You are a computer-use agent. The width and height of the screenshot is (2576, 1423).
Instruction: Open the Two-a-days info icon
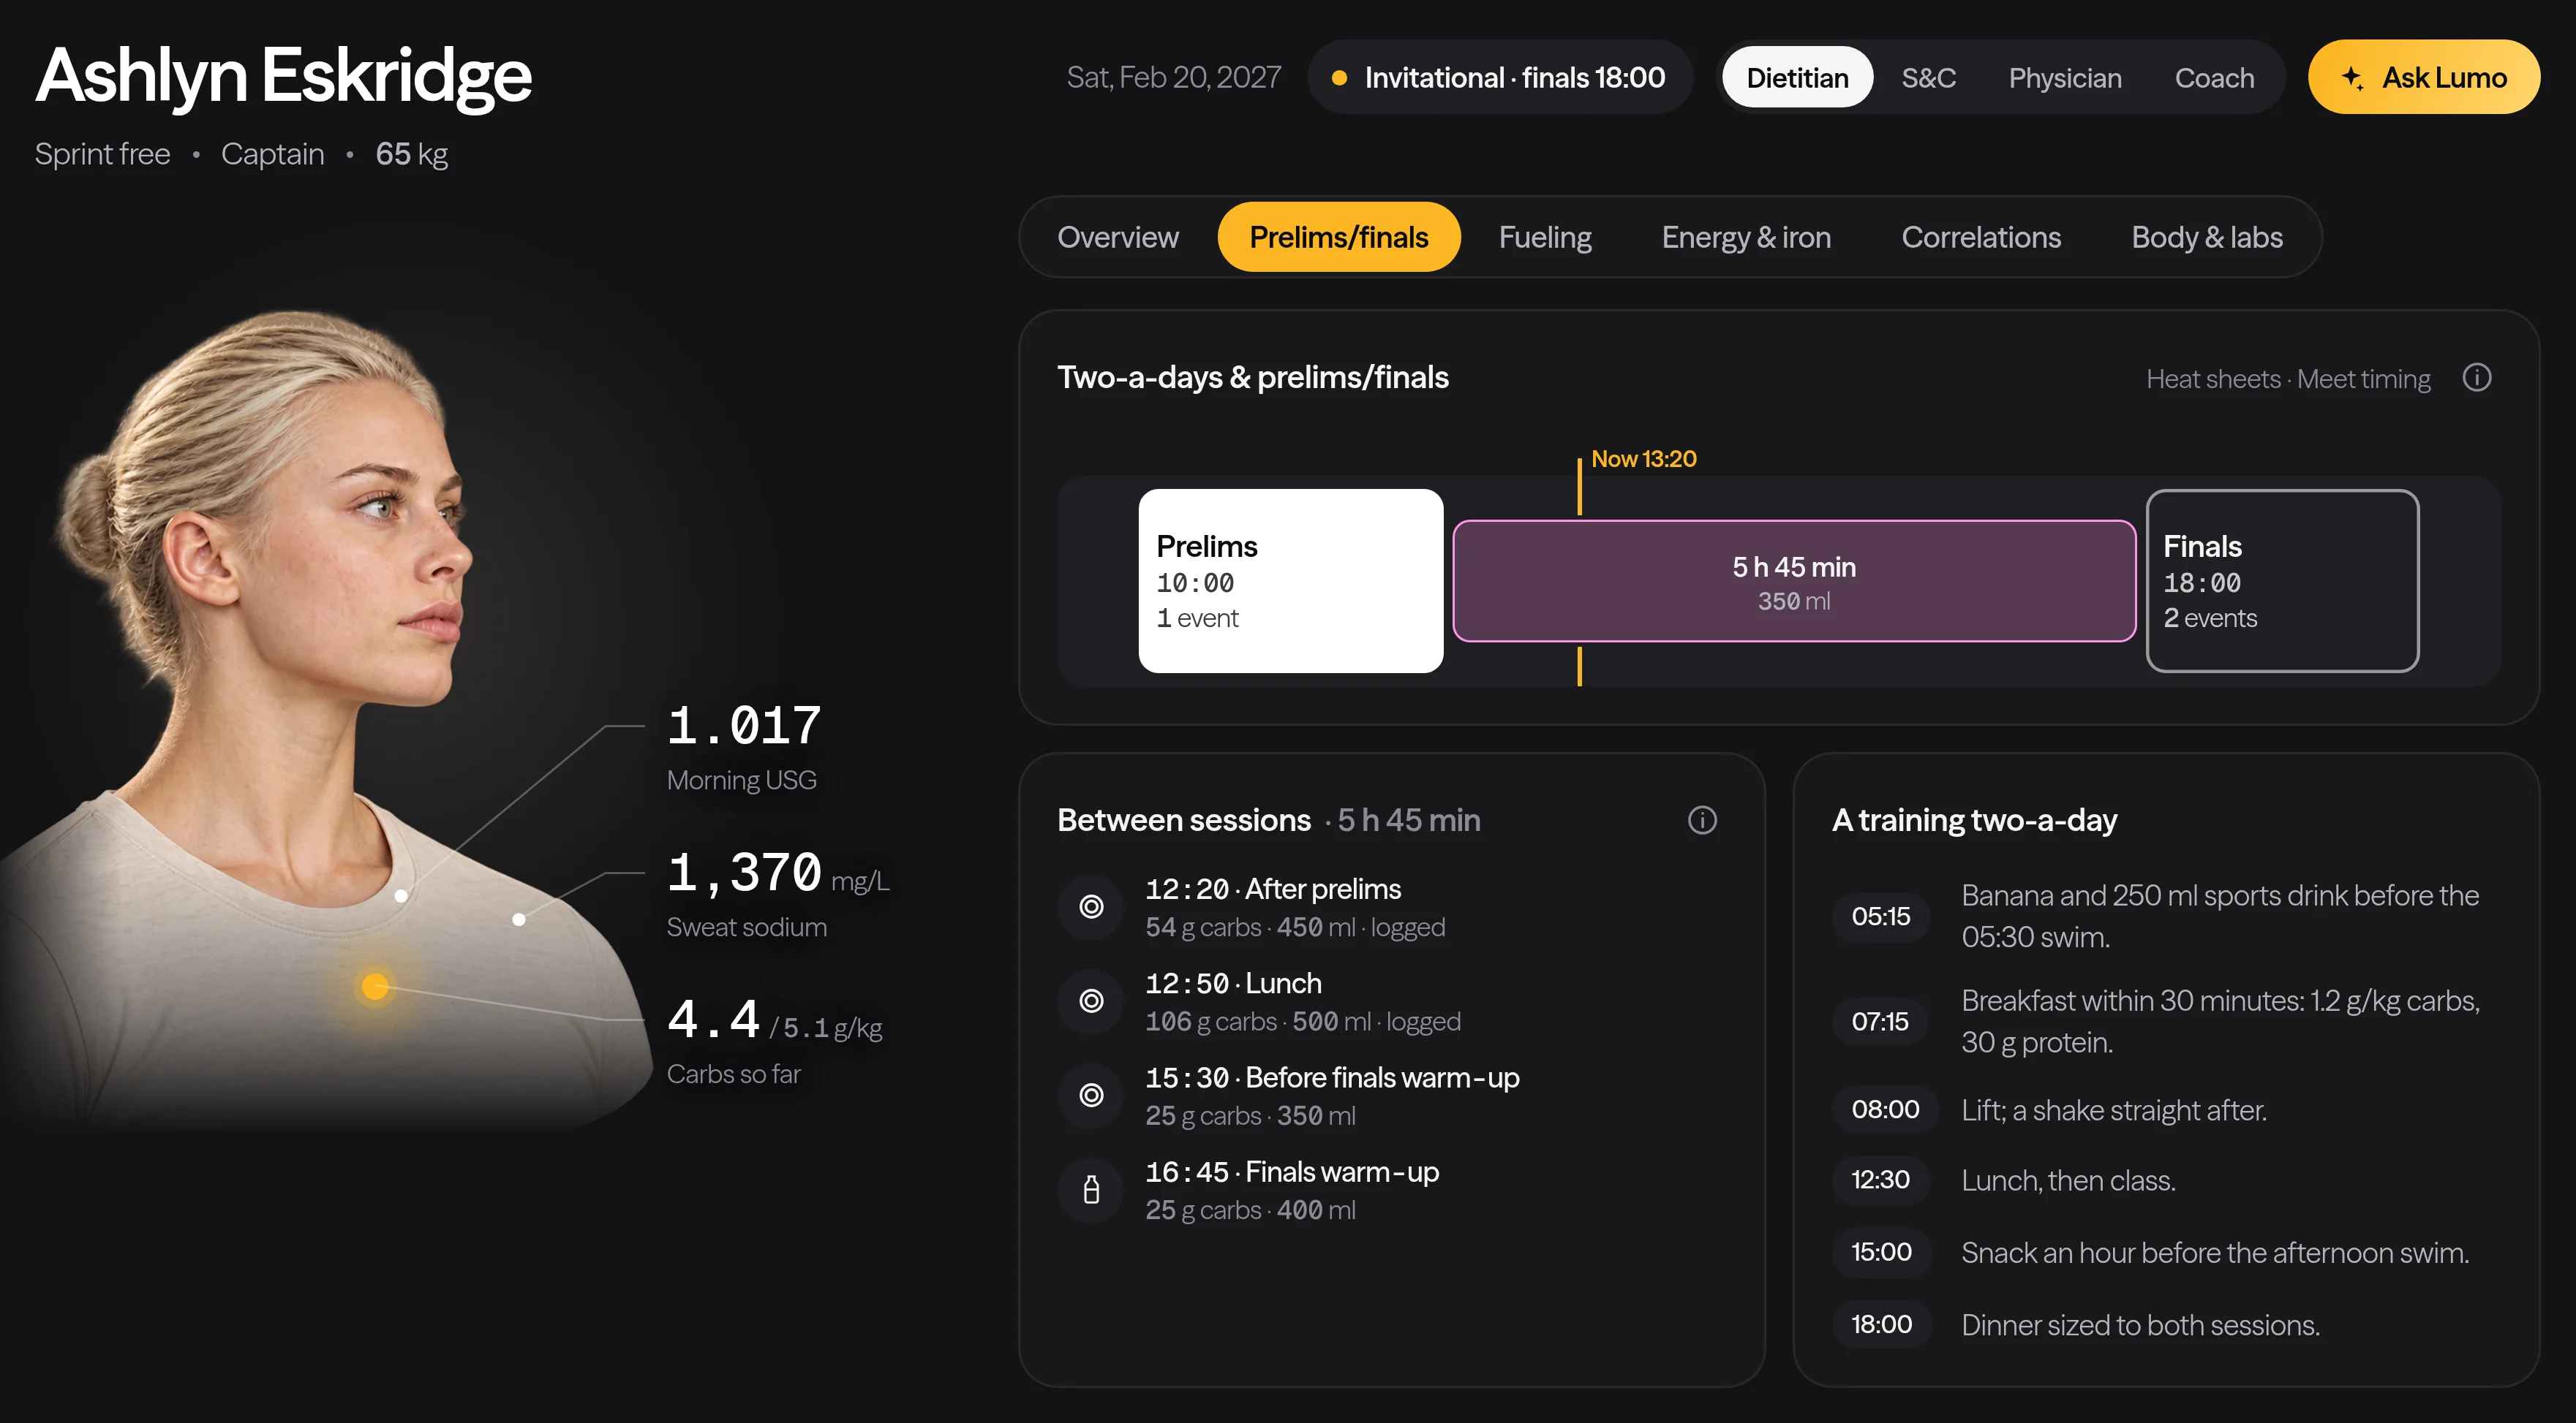pyautogui.click(x=2476, y=378)
